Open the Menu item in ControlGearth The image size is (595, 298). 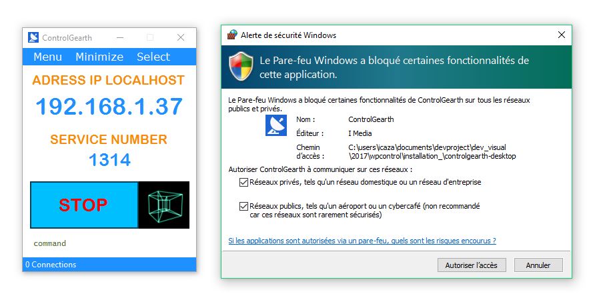[48, 57]
